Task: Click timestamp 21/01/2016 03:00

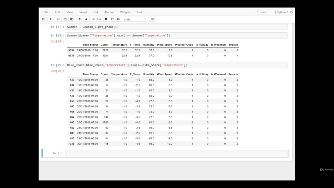Action: pyautogui.click(x=87, y=133)
